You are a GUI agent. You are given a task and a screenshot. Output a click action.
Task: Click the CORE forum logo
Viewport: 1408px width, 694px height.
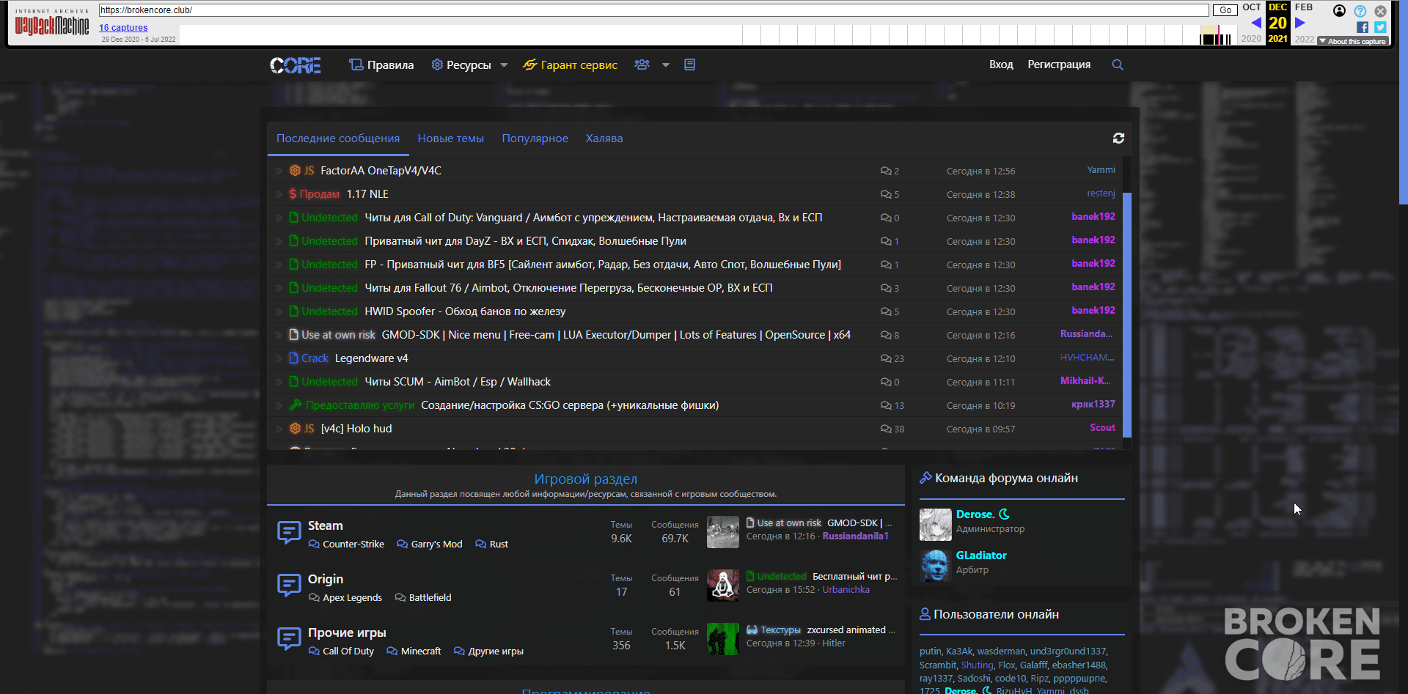[x=296, y=65]
